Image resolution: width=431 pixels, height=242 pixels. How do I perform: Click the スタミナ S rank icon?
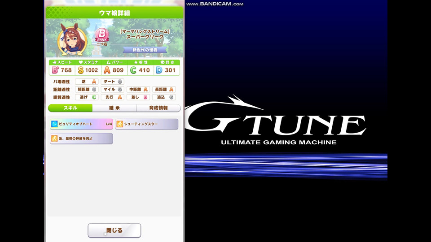point(80,70)
